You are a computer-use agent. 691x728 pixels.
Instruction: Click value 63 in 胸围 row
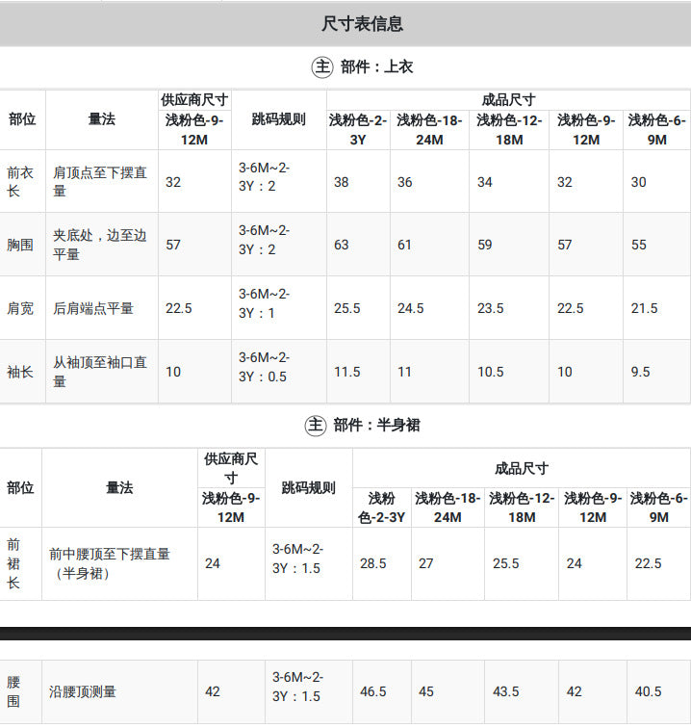[x=341, y=245]
